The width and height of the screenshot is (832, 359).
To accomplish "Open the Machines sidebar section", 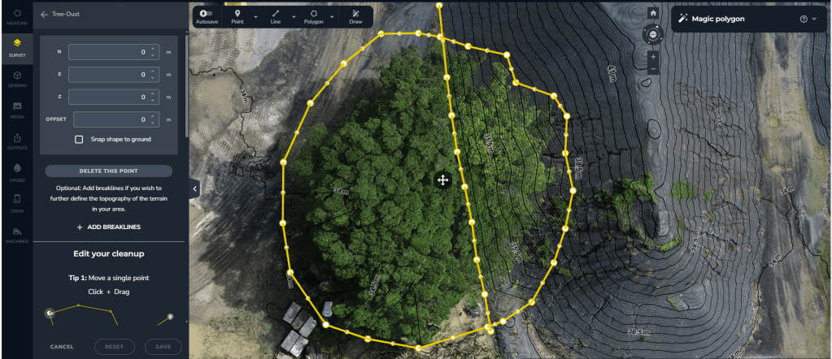I will click(x=17, y=235).
